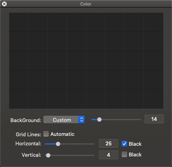Click the Color window title bar
This screenshot has height=167, width=172.
click(x=86, y=4)
